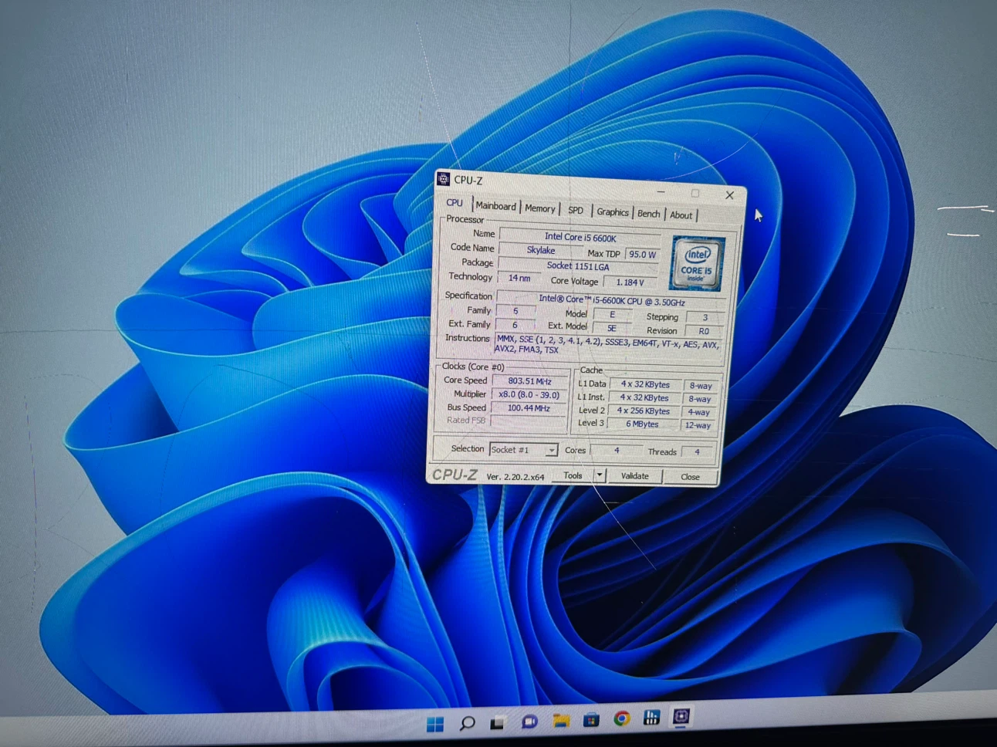The image size is (997, 747).
Task: Switch to the Memory tab
Action: (539, 208)
